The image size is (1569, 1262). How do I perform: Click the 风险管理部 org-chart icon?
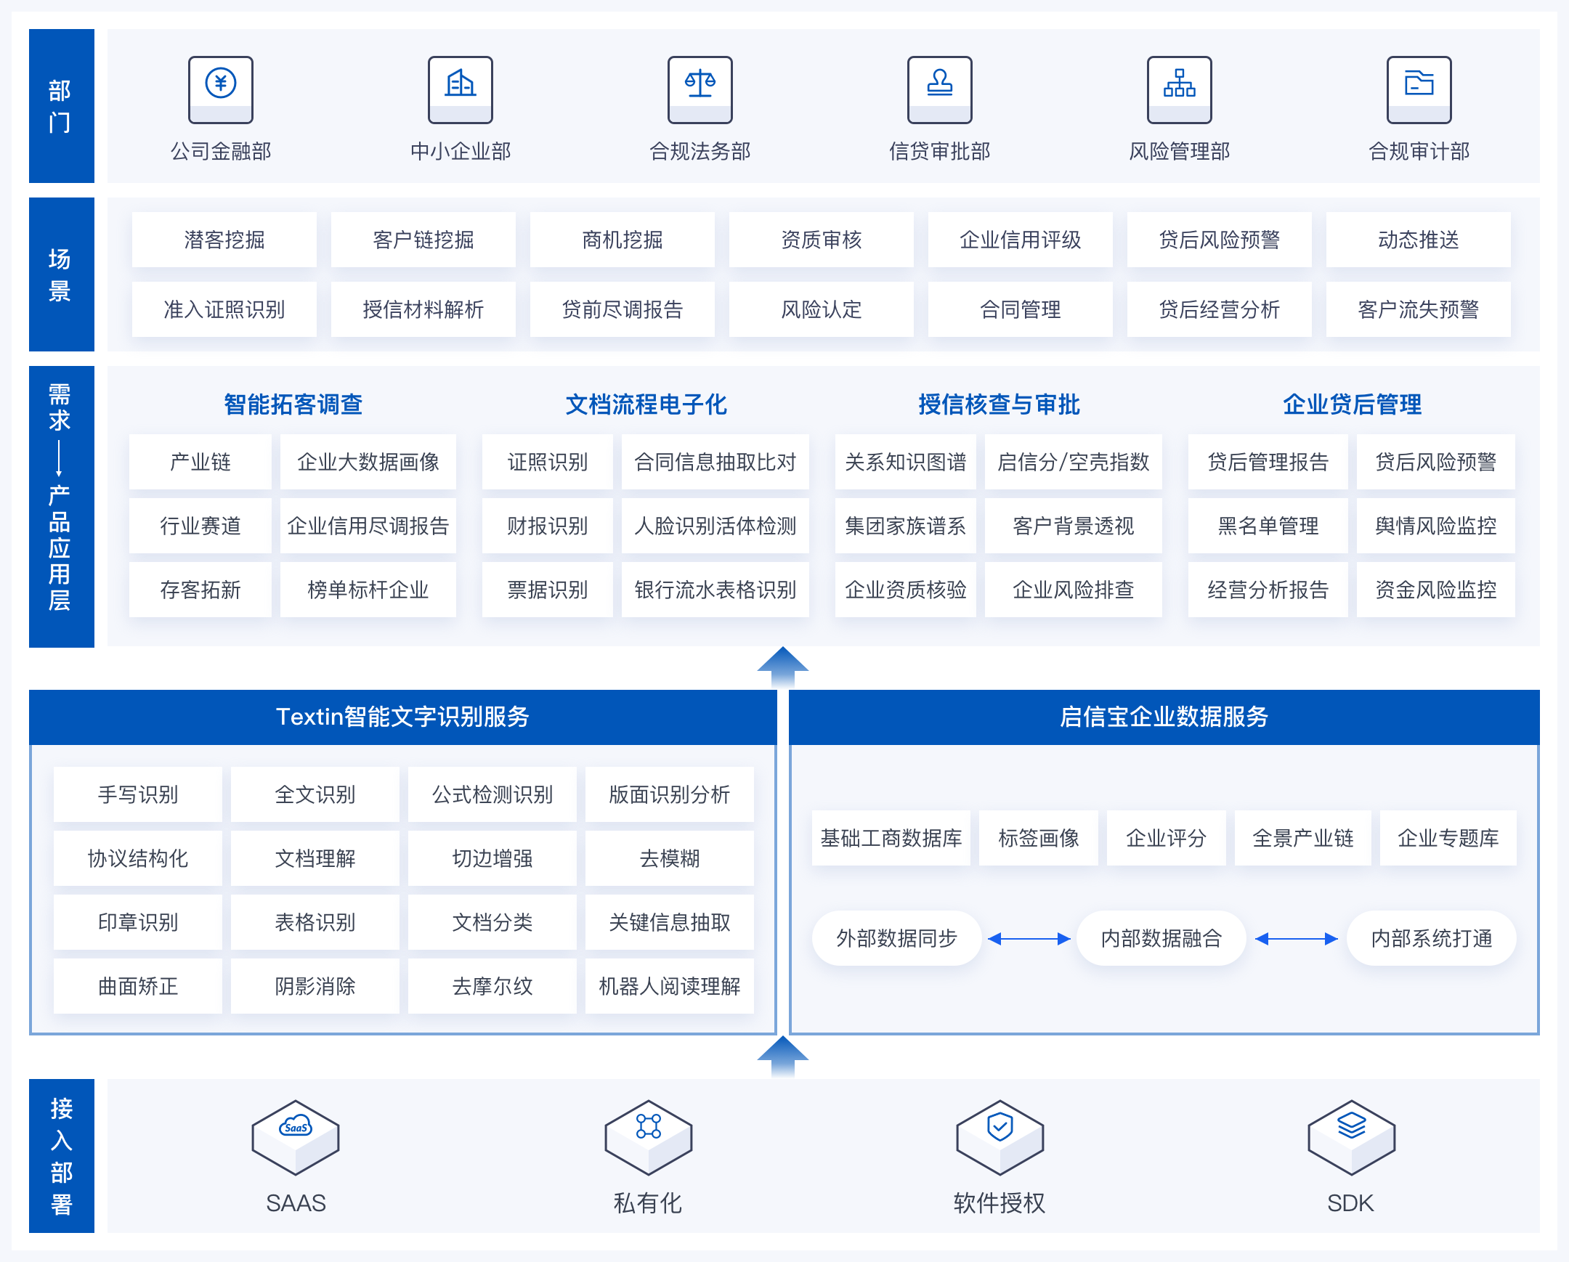point(1179,89)
